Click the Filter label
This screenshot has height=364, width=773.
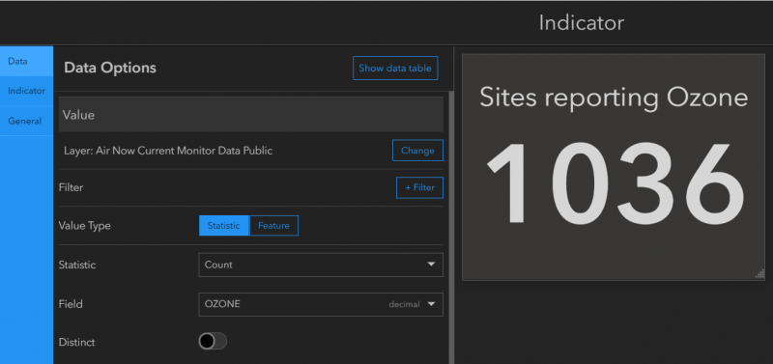(71, 187)
